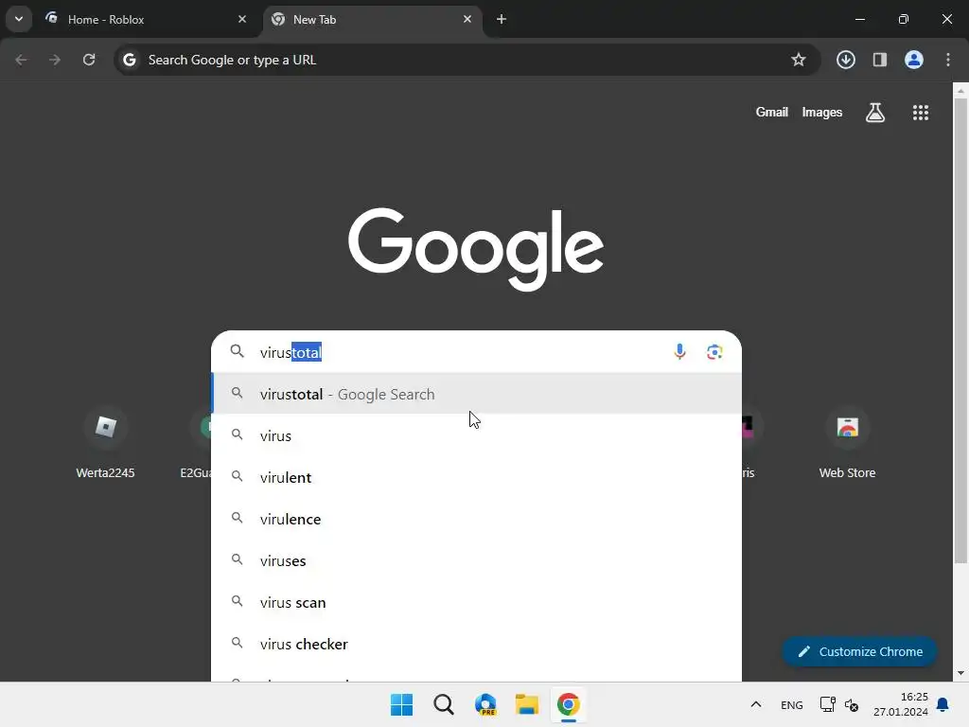The width and height of the screenshot is (969, 727).
Task: Click the browser Forward arrow
Action: (55, 60)
